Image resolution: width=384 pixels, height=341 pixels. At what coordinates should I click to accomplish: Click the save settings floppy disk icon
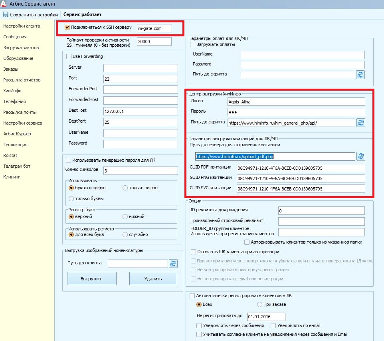tap(6, 14)
